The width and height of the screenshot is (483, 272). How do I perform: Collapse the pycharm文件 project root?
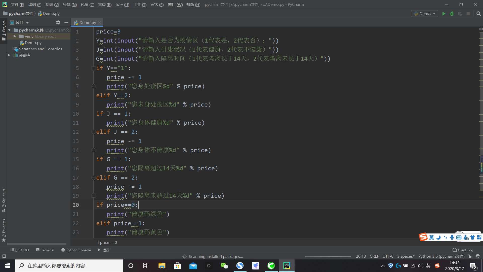[9, 30]
